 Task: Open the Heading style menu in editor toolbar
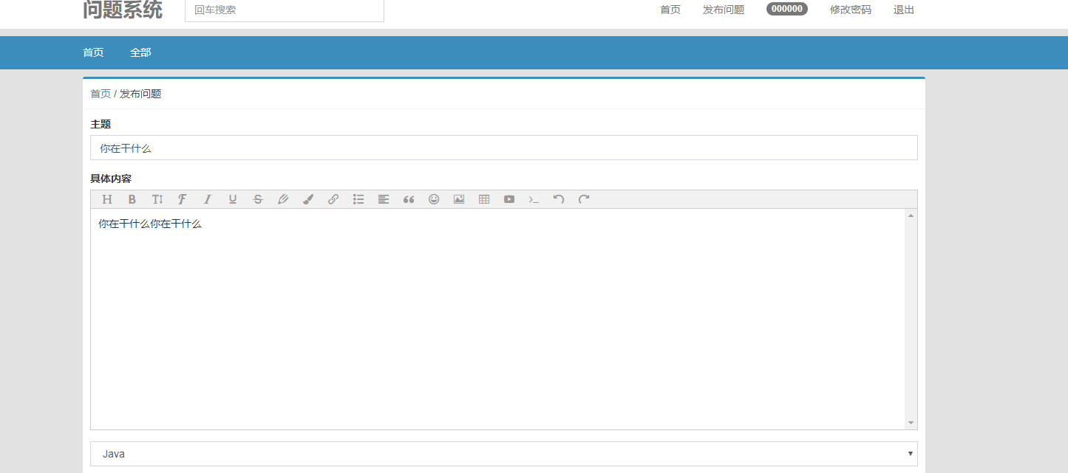click(x=107, y=199)
